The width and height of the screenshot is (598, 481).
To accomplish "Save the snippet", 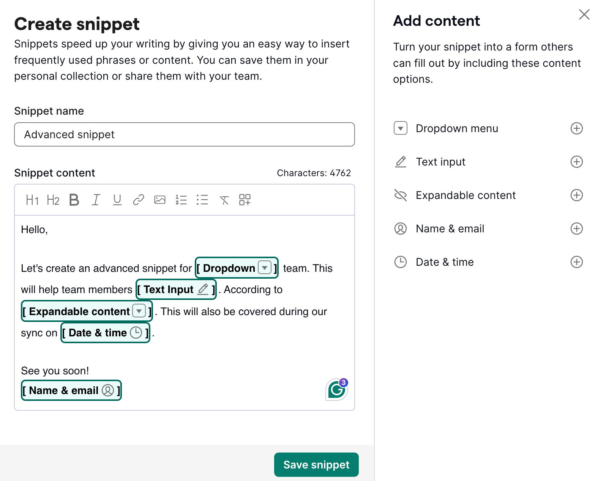I will pos(316,464).
